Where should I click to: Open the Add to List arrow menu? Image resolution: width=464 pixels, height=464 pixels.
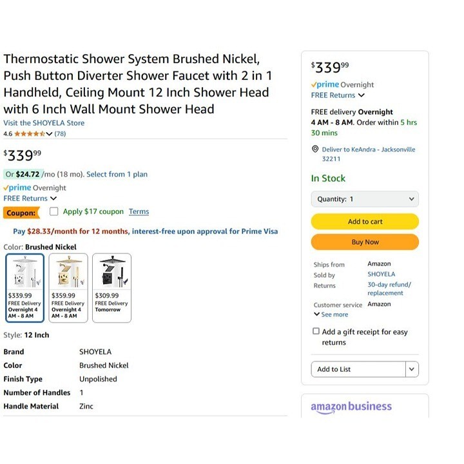[x=412, y=369]
